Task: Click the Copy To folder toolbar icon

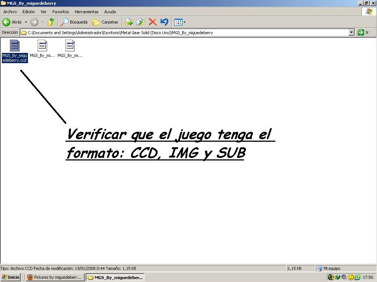Action: [x=140, y=22]
